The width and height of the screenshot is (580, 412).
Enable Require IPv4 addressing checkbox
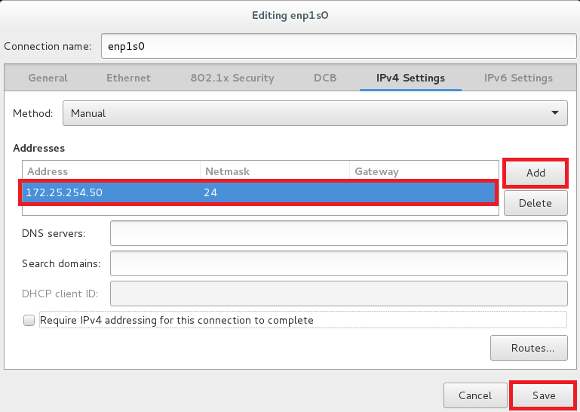pyautogui.click(x=29, y=320)
